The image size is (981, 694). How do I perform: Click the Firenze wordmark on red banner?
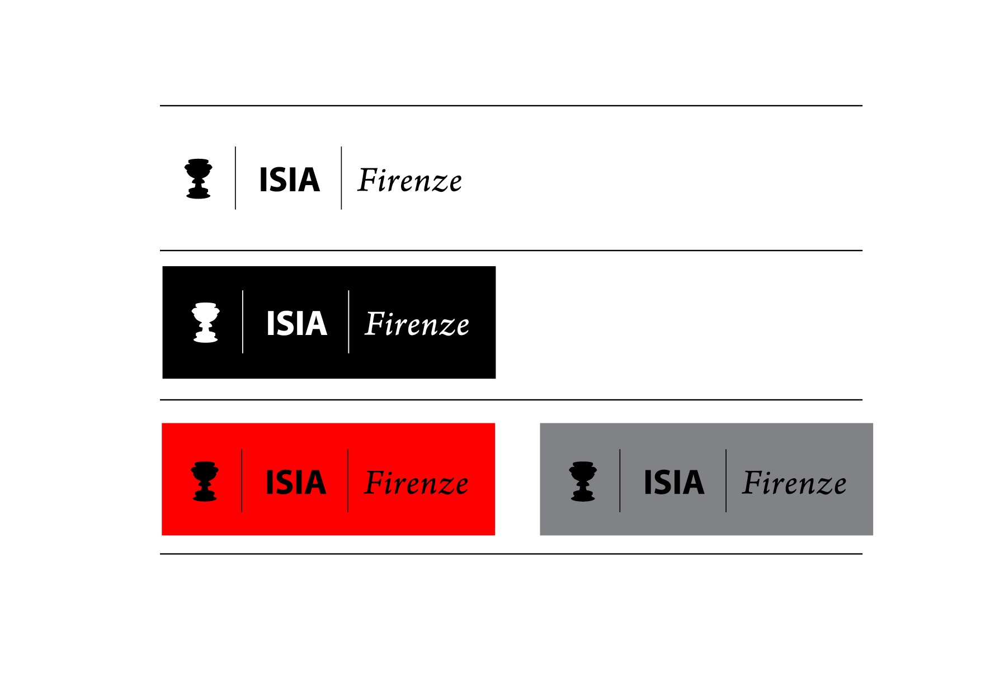click(x=417, y=483)
